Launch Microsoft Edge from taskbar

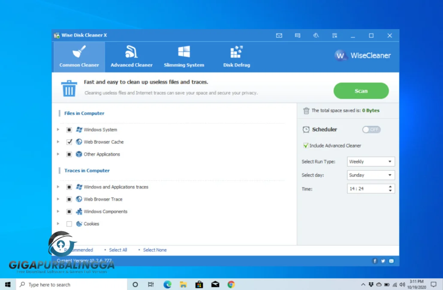click(167, 284)
